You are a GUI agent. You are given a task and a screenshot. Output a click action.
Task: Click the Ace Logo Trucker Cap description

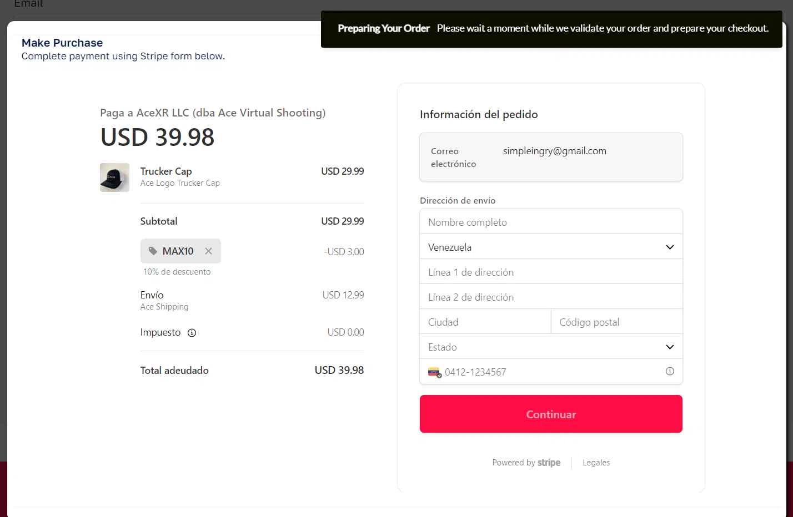tap(180, 183)
